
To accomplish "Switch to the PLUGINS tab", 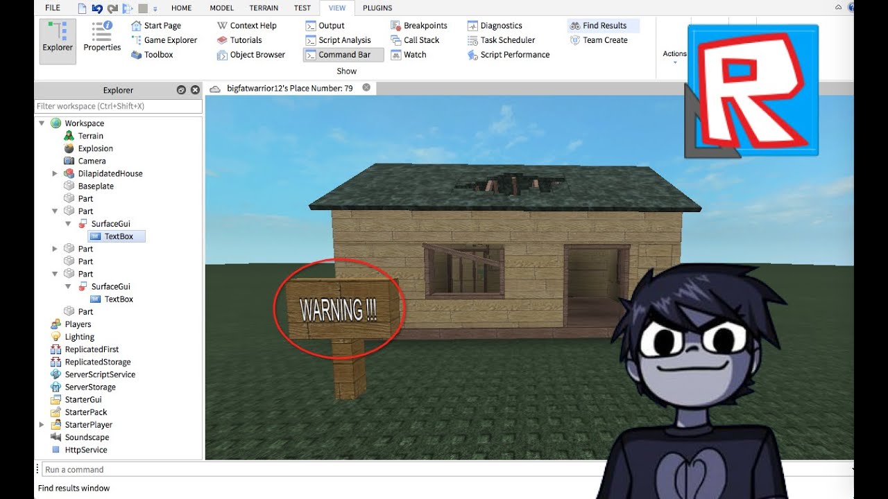I will 377,8.
